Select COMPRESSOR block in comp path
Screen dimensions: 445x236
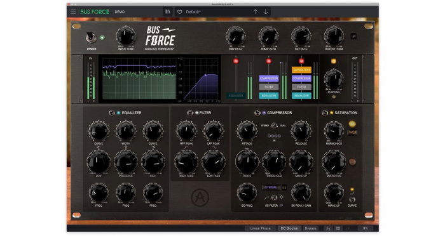point(269,79)
